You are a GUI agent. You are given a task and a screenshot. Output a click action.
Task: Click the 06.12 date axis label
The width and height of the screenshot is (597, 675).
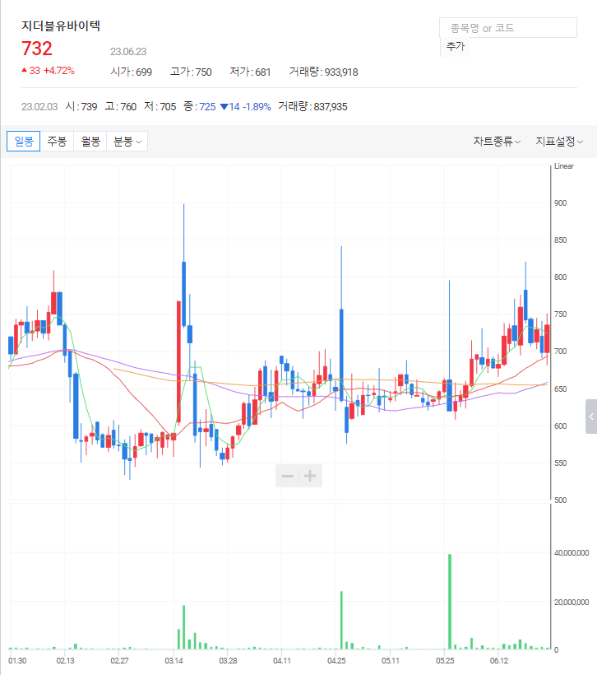(499, 661)
